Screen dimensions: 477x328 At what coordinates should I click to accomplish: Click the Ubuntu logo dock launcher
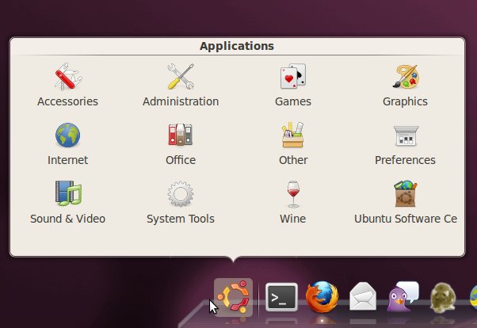click(x=233, y=298)
